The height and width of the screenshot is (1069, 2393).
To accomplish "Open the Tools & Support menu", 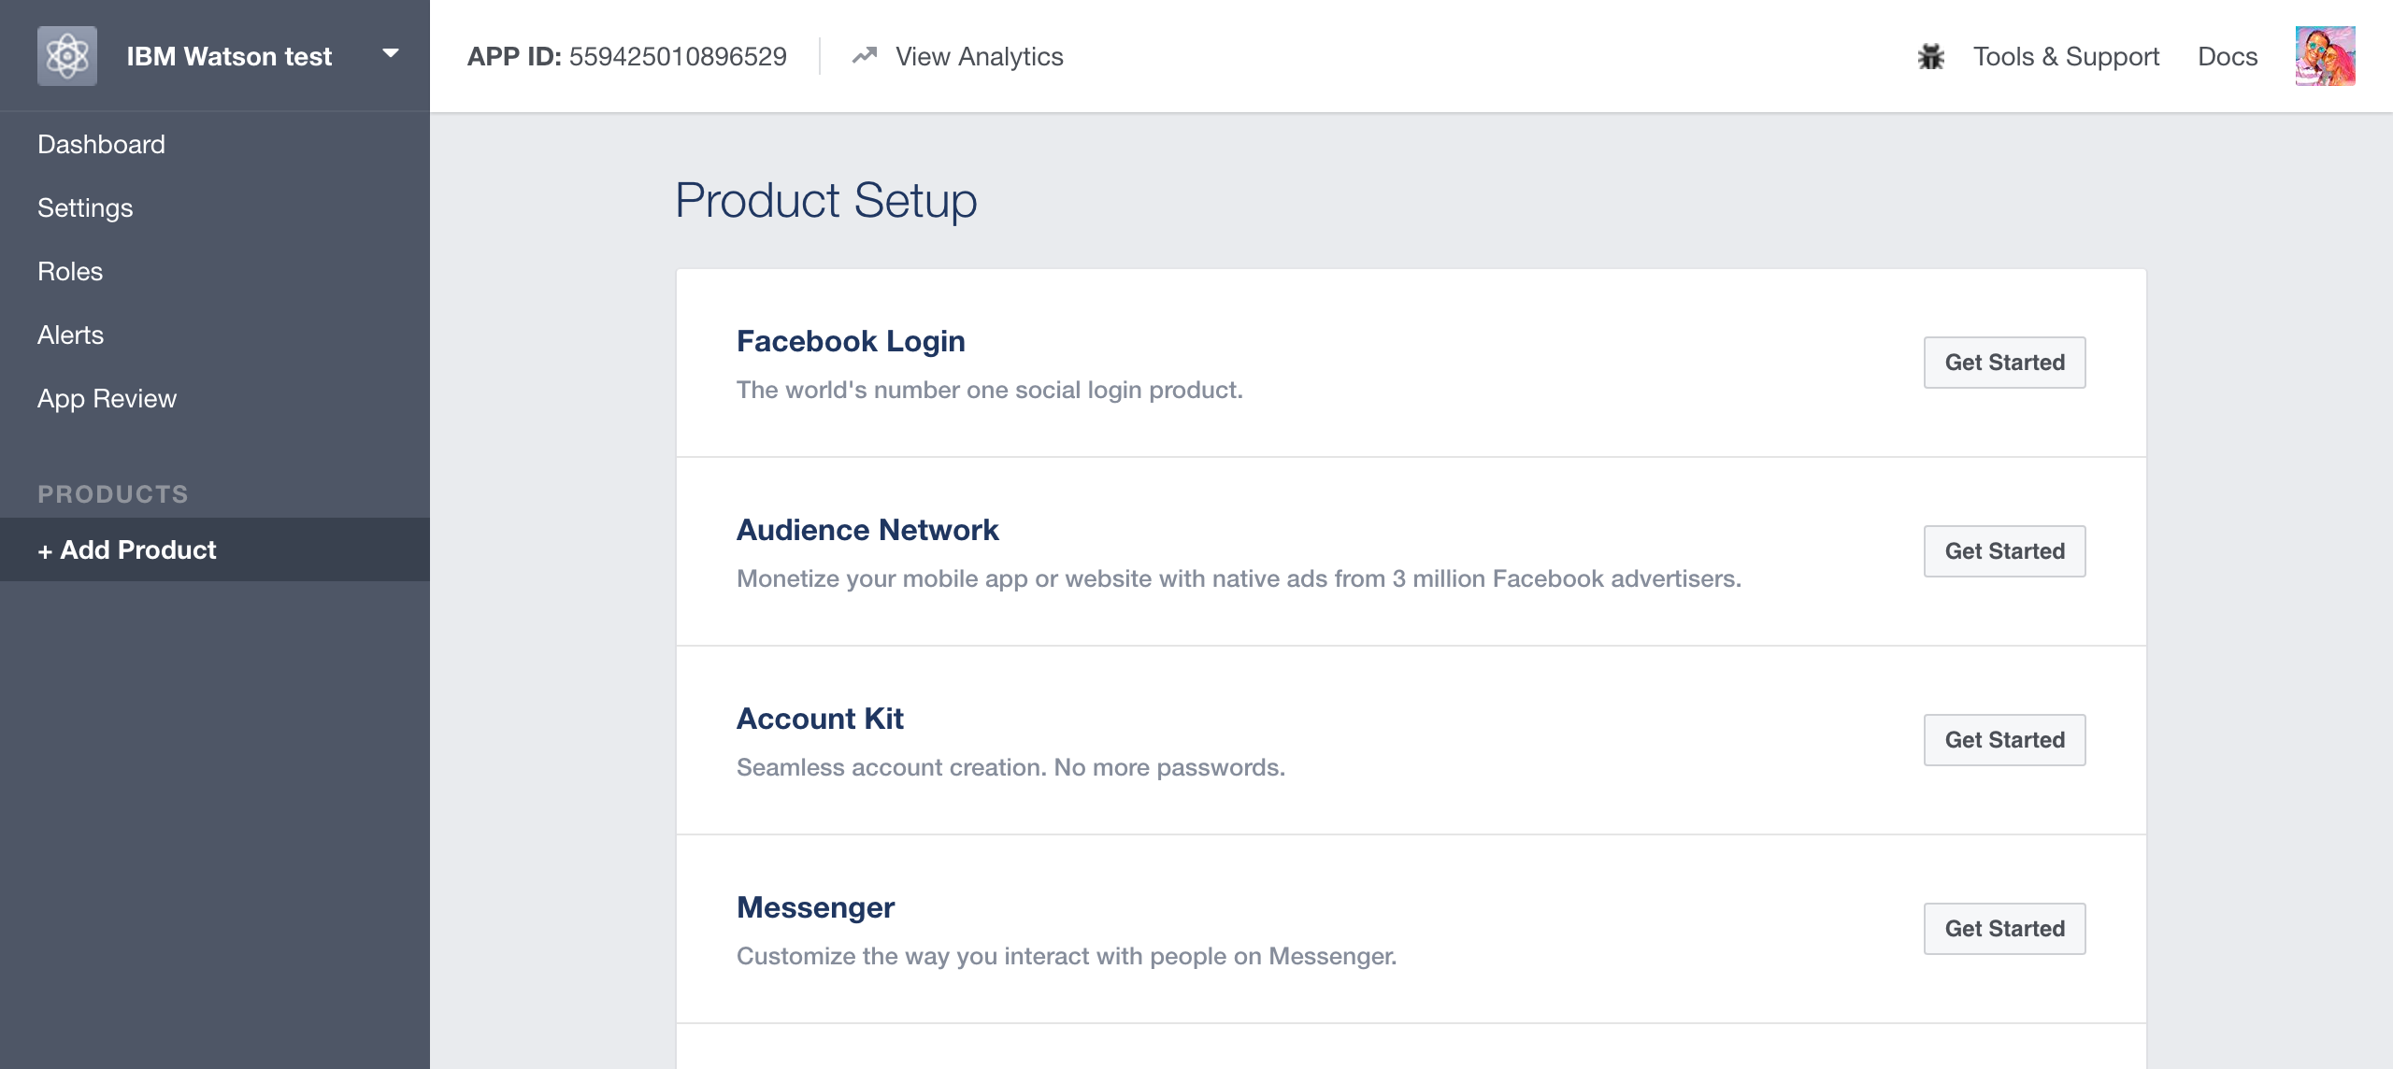I will pos(2066,57).
